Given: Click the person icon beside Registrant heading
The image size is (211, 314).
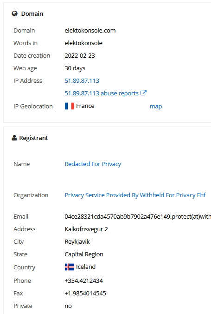Looking at the screenshot, I should tap(14, 138).
